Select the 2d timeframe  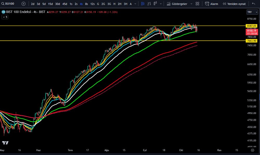pyautogui.click(x=33, y=4)
